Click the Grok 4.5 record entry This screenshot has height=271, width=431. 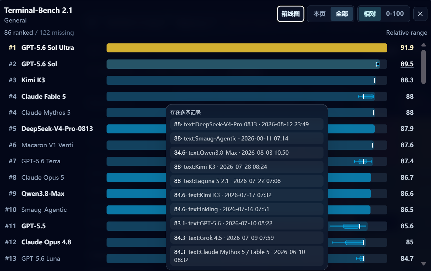[247, 238]
